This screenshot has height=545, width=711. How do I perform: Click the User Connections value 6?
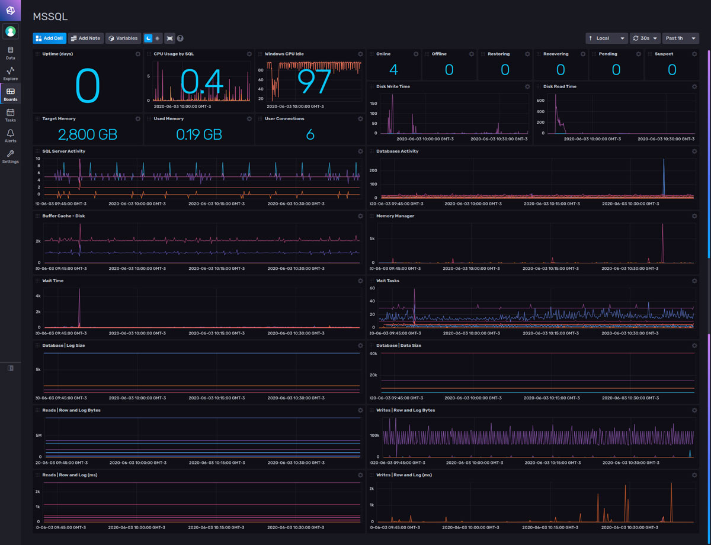(310, 134)
